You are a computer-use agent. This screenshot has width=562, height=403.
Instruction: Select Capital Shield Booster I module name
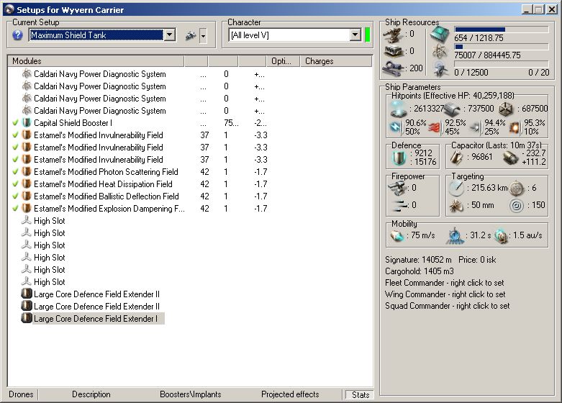coord(73,123)
